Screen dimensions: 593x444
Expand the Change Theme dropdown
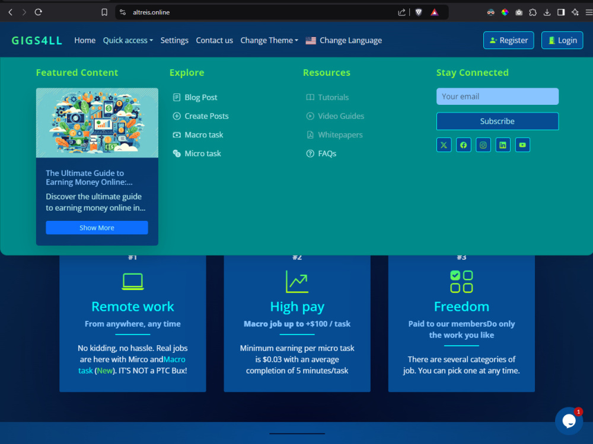point(269,40)
